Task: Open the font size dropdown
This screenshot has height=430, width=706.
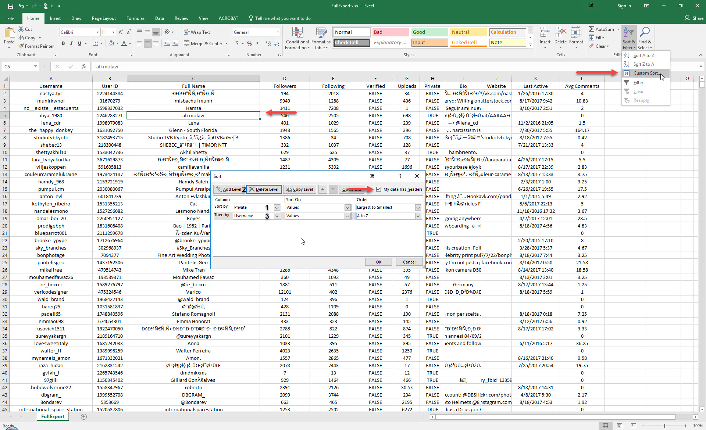Action: pos(113,32)
